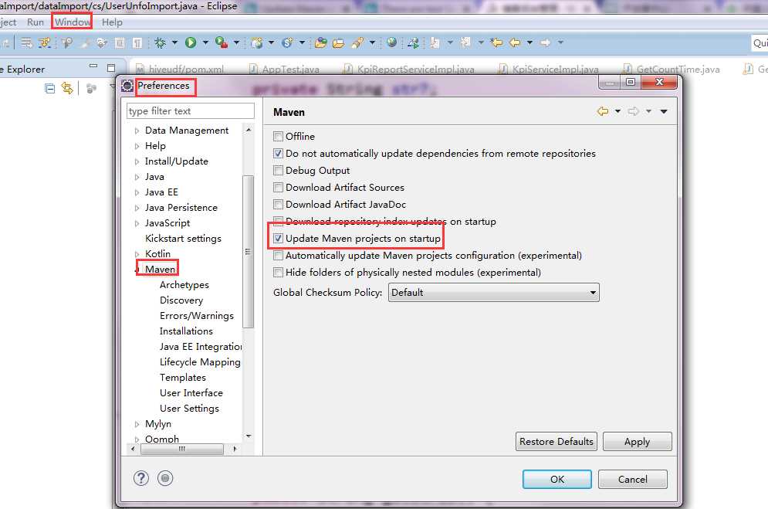This screenshot has height=509, width=768.
Task: Click Show Whitespace Characters pilcrow icon
Action: pyautogui.click(x=137, y=43)
